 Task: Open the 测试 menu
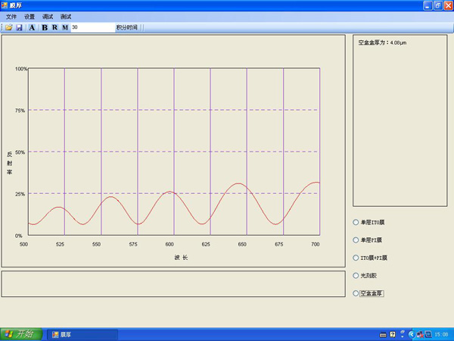coord(66,16)
